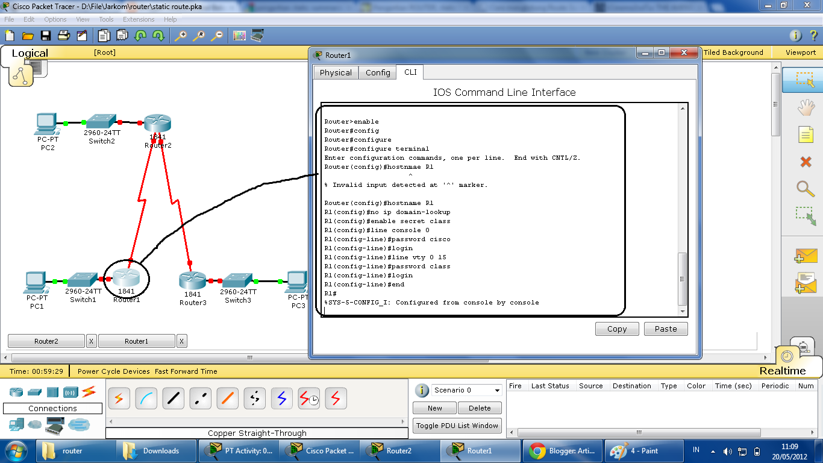Choose the light blue Console cable

coord(146,398)
